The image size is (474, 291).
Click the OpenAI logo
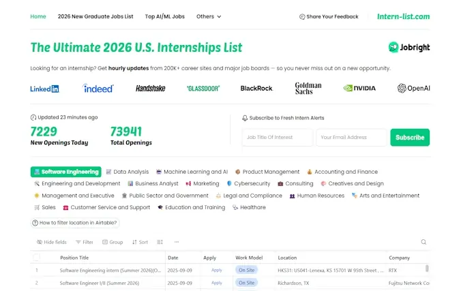pos(413,88)
